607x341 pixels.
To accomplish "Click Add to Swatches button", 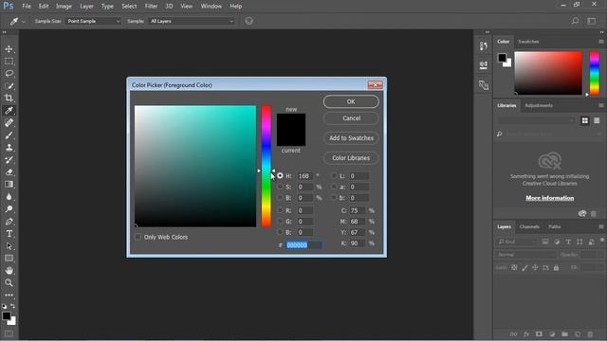I will (x=351, y=138).
